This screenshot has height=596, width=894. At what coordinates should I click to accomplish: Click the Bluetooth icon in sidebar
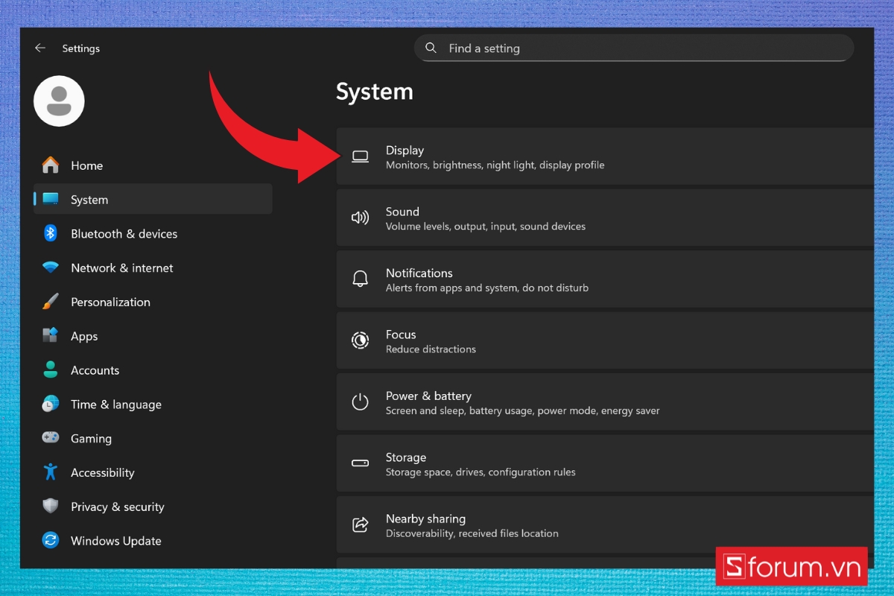50,233
